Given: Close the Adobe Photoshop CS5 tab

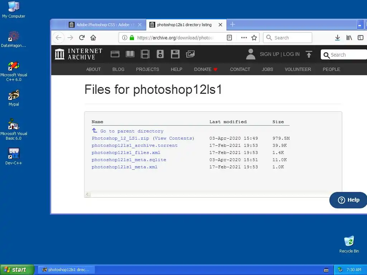Looking at the screenshot, I should tap(140, 25).
